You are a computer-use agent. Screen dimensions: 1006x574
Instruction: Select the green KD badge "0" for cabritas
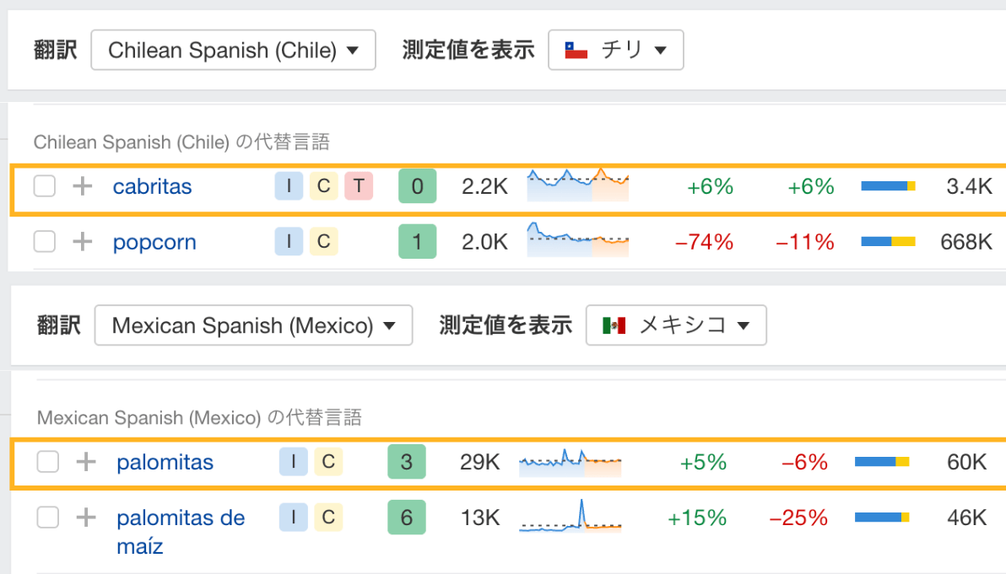point(417,186)
